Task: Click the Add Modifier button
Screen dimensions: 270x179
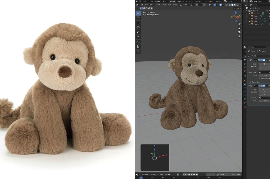Action: click(x=259, y=56)
